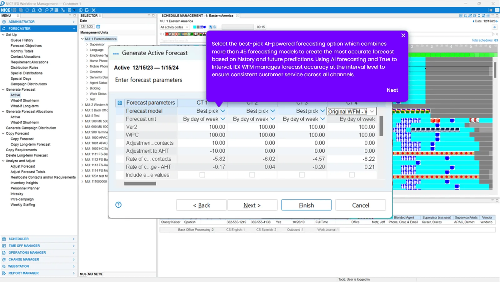Close the purple tooltip with the X
Image resolution: width=500 pixels, height=282 pixels.
(x=403, y=35)
